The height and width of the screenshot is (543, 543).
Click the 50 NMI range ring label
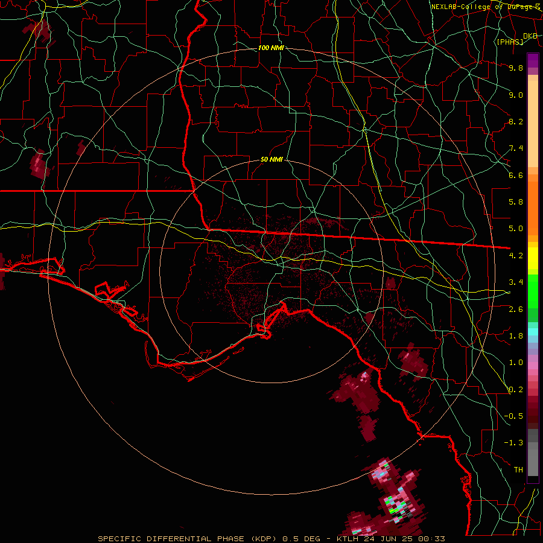tap(271, 159)
